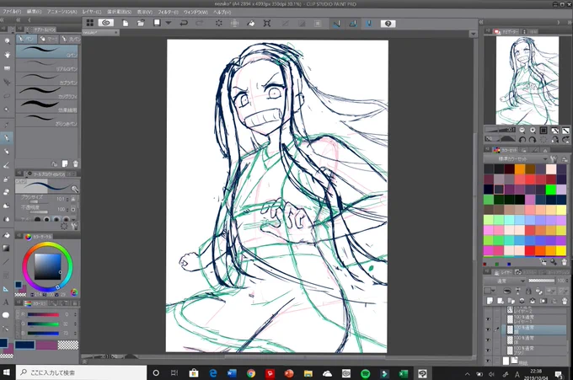Toggle clip to layer below icon
This screenshot has width=573, height=380.
[x=507, y=291]
